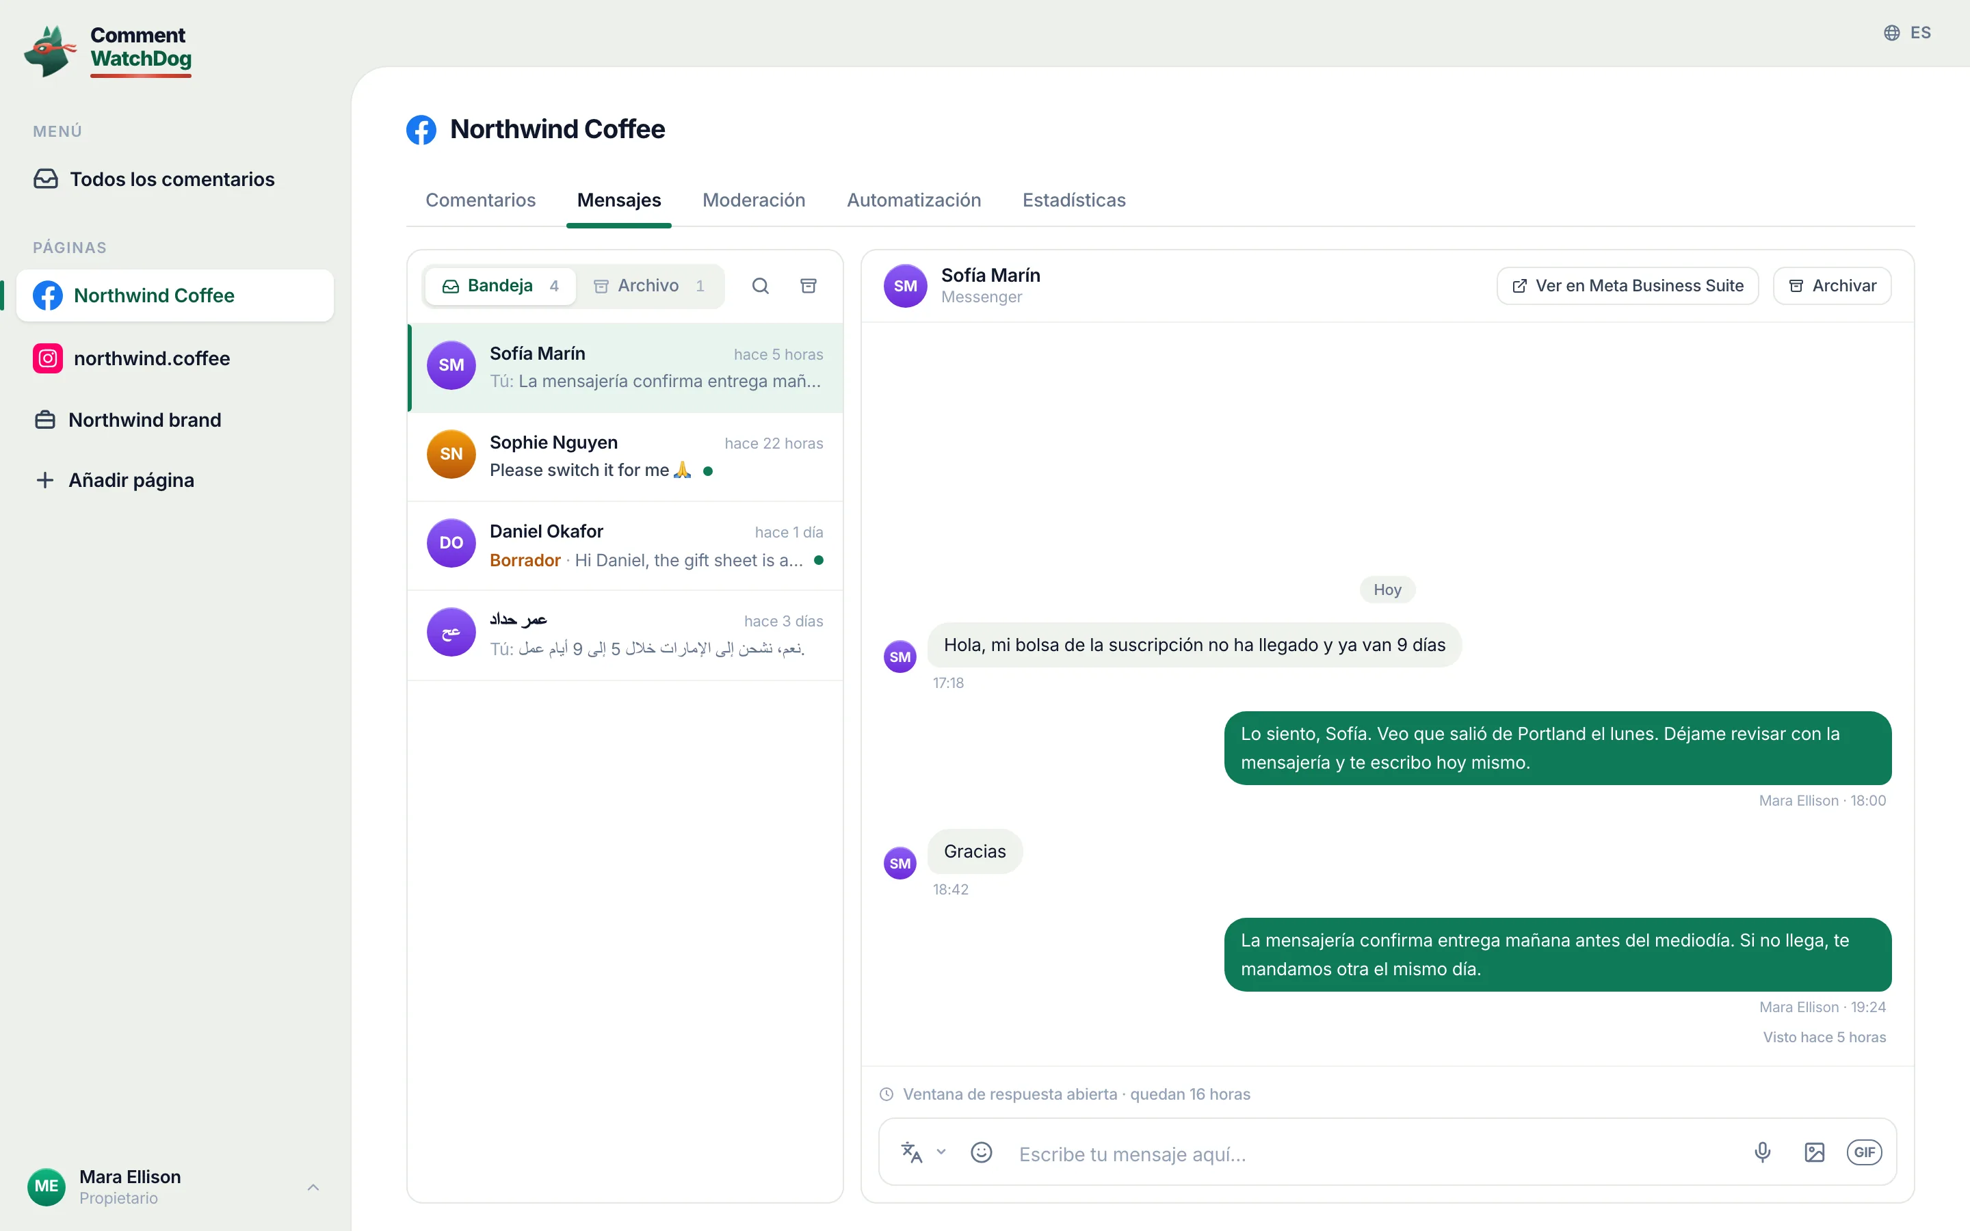
Task: Click the DO avatar of Daniel Okafor
Action: (451, 543)
